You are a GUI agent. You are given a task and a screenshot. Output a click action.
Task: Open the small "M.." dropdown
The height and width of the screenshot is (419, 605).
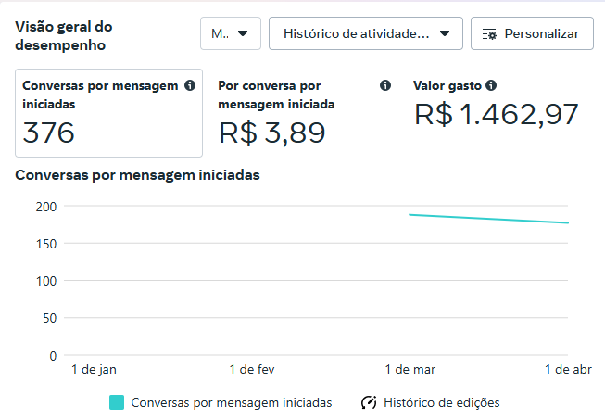coord(230,33)
